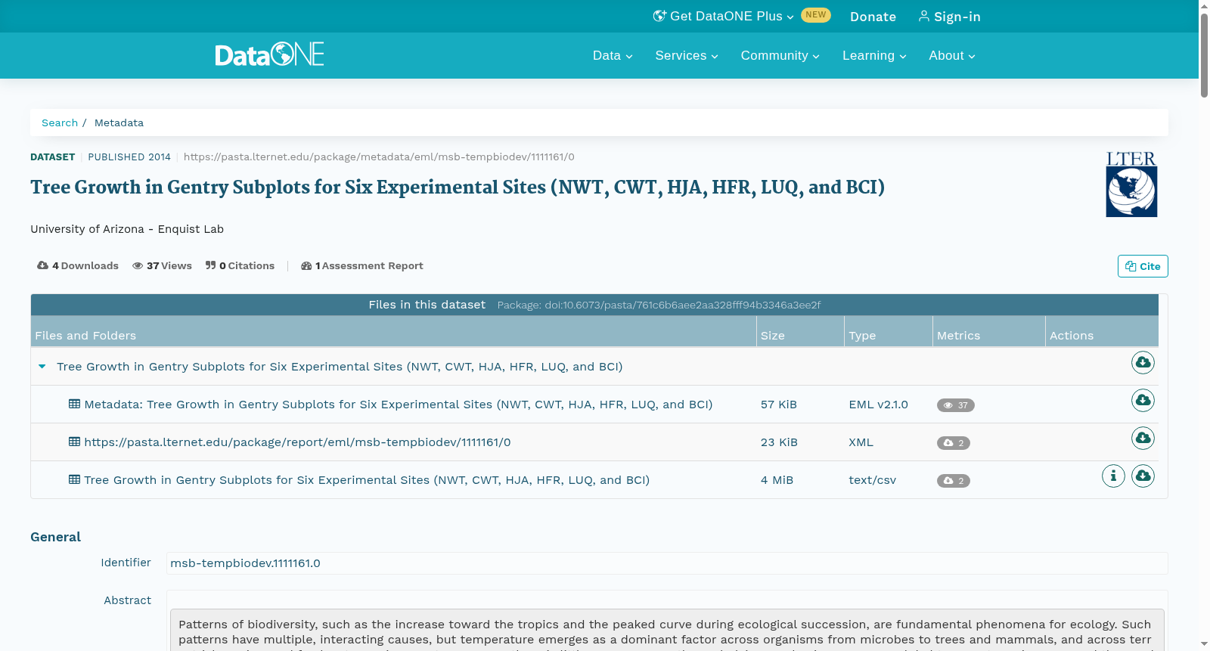Click the text/csv row downloads badge
1210x651 pixels.
coord(954,481)
